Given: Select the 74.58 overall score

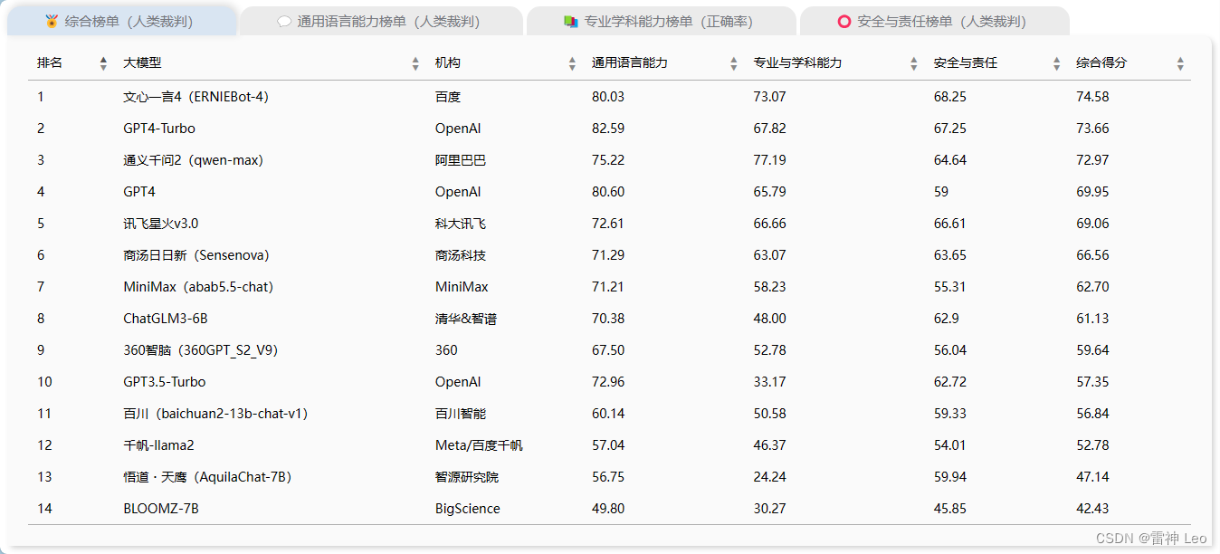Looking at the screenshot, I should coord(1092,97).
